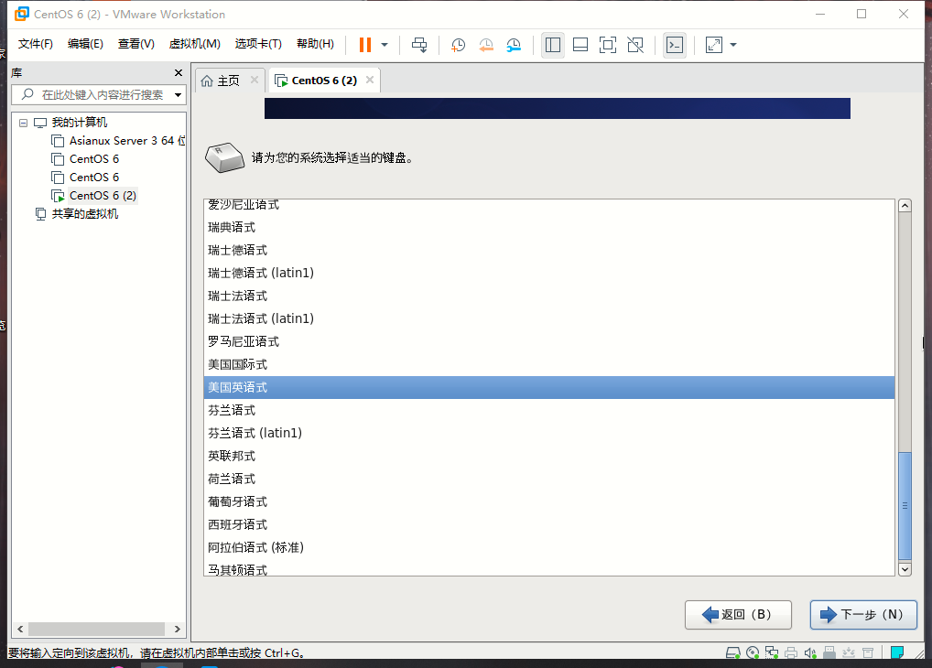Click sound card status icon
This screenshot has width=932, height=668.
[x=810, y=653]
